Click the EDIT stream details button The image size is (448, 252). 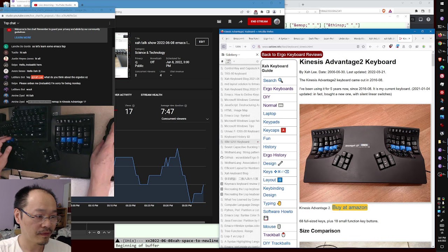[202, 42]
